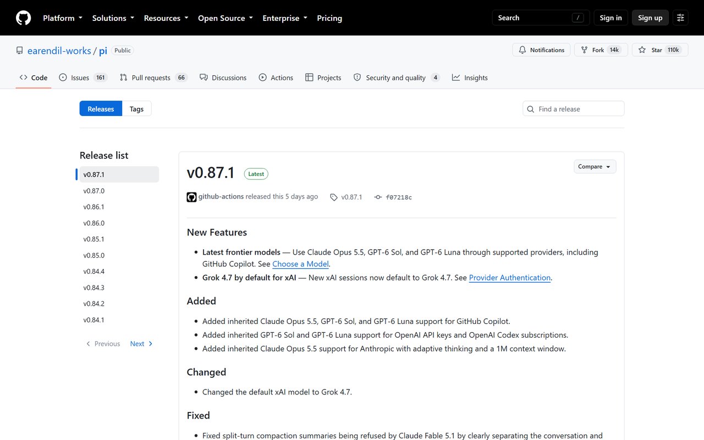Open the Insights tab
Viewport: 704px width, 440px height.
coord(470,78)
